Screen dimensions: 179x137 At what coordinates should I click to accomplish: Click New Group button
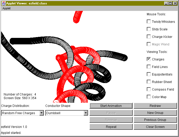click(x=155, y=113)
